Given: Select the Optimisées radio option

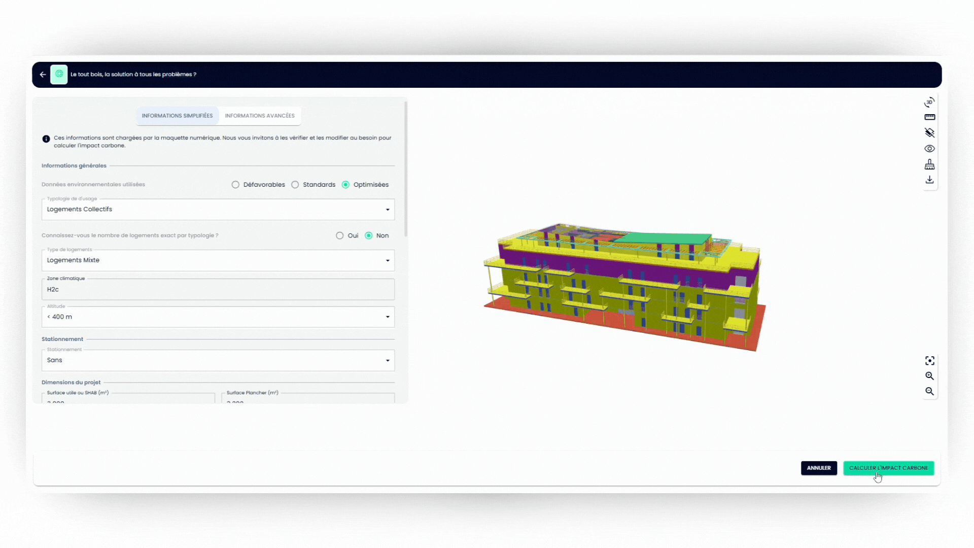Looking at the screenshot, I should click(345, 185).
